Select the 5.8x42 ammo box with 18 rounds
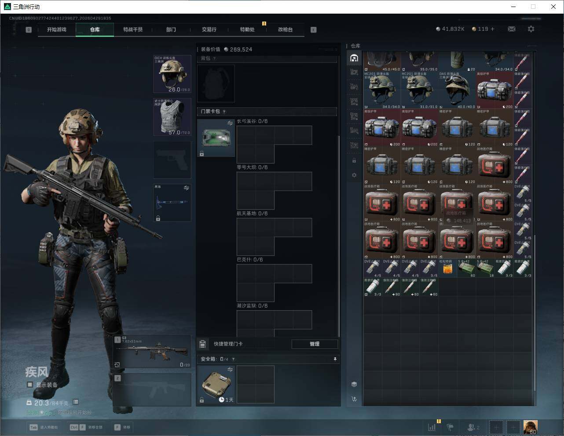 tap(485, 268)
